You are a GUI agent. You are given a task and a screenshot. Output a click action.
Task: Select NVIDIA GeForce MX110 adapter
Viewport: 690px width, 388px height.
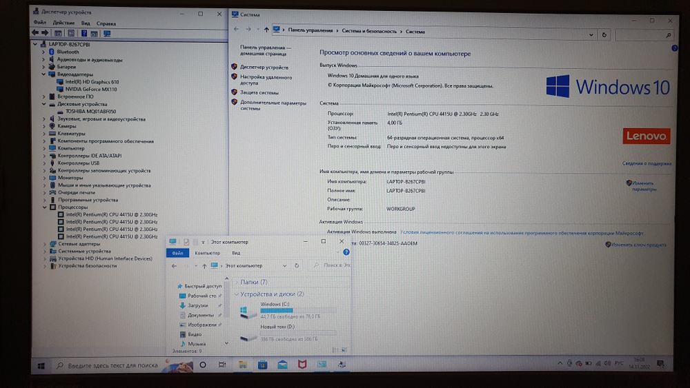point(91,89)
